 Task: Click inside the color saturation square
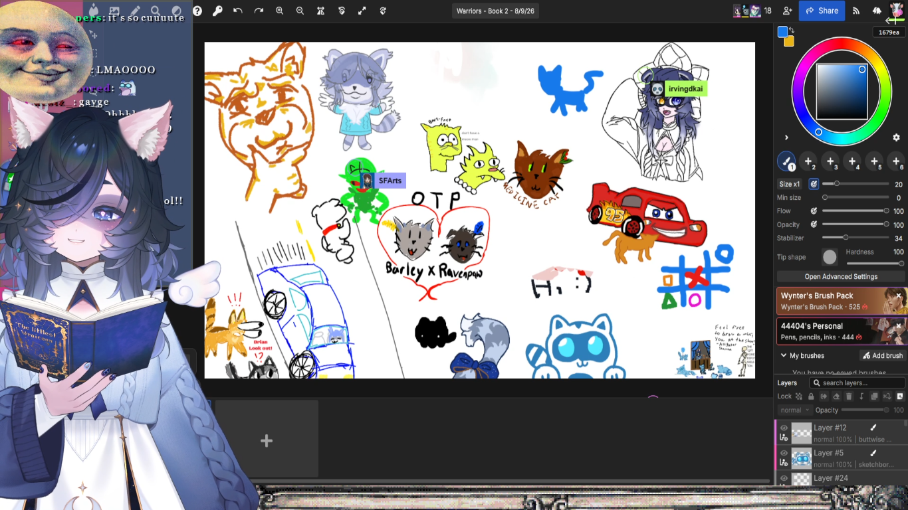coord(842,91)
